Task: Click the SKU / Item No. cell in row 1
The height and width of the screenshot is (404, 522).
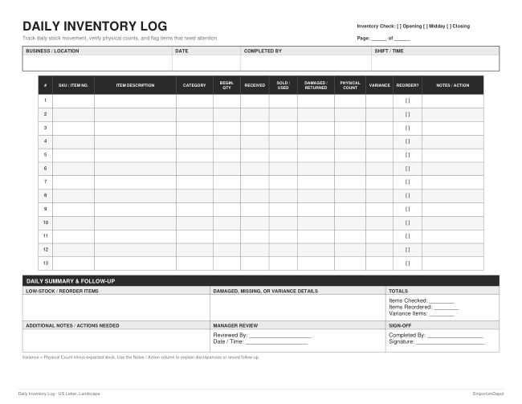Action: pyautogui.click(x=73, y=101)
